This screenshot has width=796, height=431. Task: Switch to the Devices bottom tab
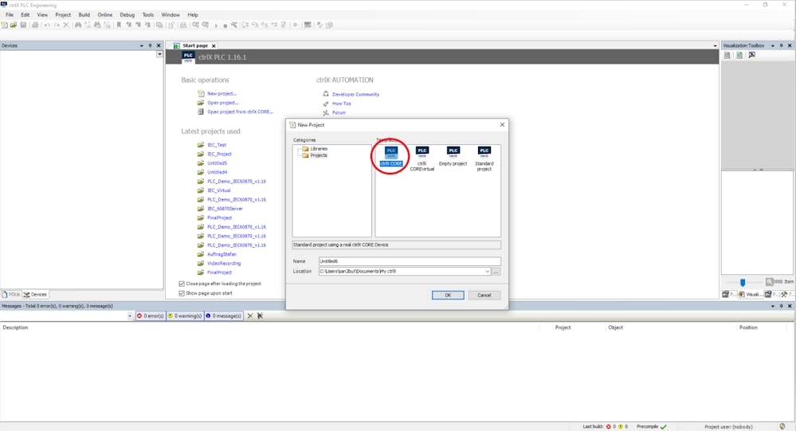[x=35, y=295]
